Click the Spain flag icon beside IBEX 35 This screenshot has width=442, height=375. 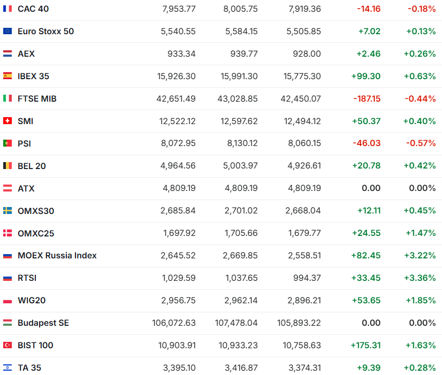point(7,76)
